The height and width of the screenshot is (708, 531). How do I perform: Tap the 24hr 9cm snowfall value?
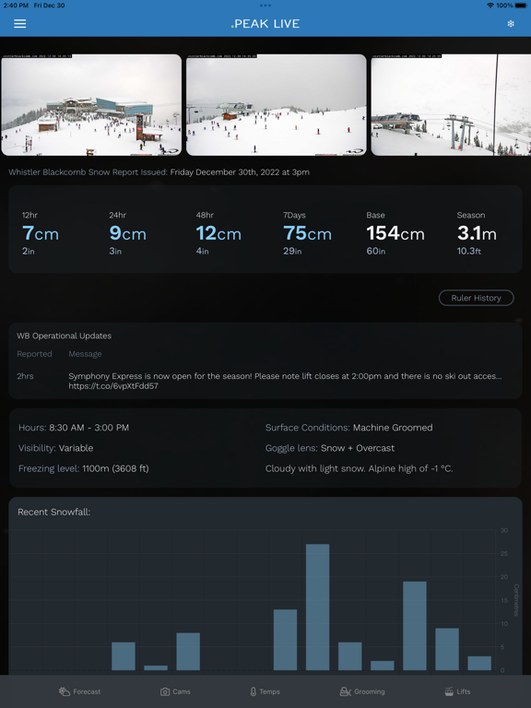click(128, 233)
